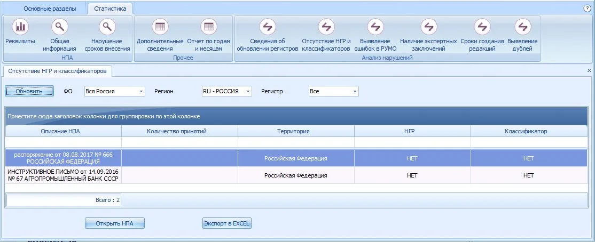Open Выявление ошибок в РУМО analysis
595x242 pixels.
click(375, 35)
